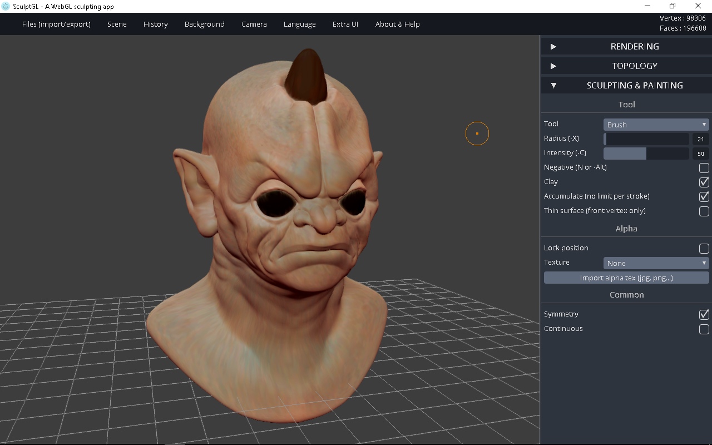Click Import alpha tex (jpg, png...) button

tap(626, 278)
